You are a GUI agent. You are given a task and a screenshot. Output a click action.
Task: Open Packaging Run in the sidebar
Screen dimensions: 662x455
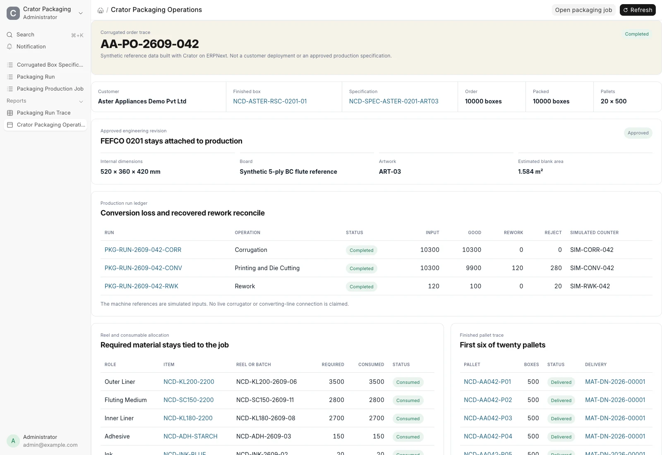(46, 77)
